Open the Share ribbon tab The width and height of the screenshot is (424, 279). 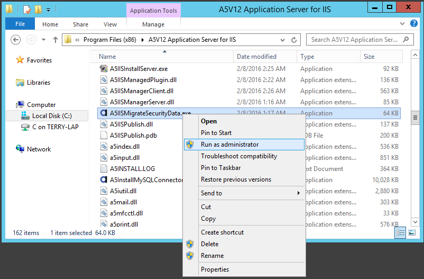80,24
